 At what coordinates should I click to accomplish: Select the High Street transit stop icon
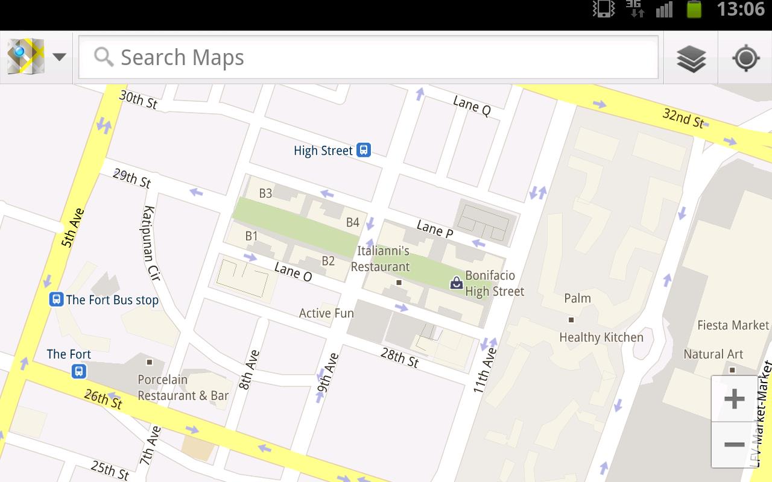click(x=363, y=150)
